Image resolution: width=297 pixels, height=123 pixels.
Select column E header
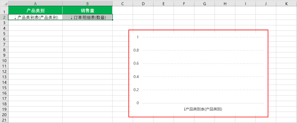coord(163,3)
